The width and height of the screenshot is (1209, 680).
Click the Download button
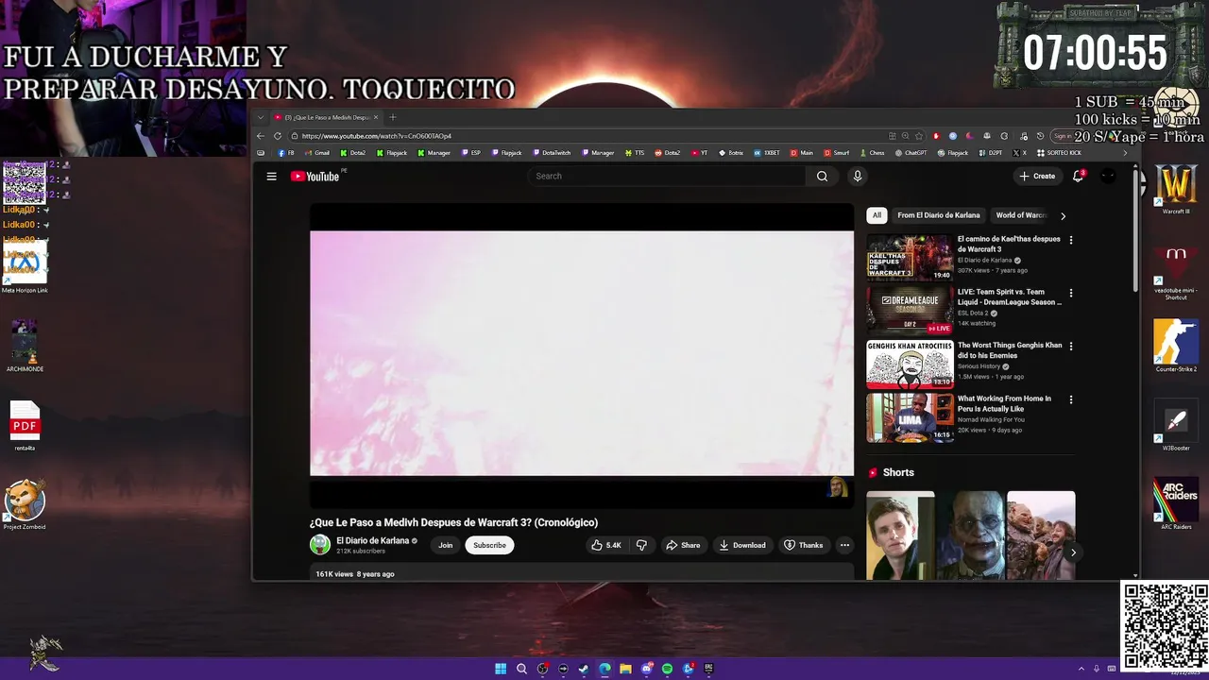point(742,545)
